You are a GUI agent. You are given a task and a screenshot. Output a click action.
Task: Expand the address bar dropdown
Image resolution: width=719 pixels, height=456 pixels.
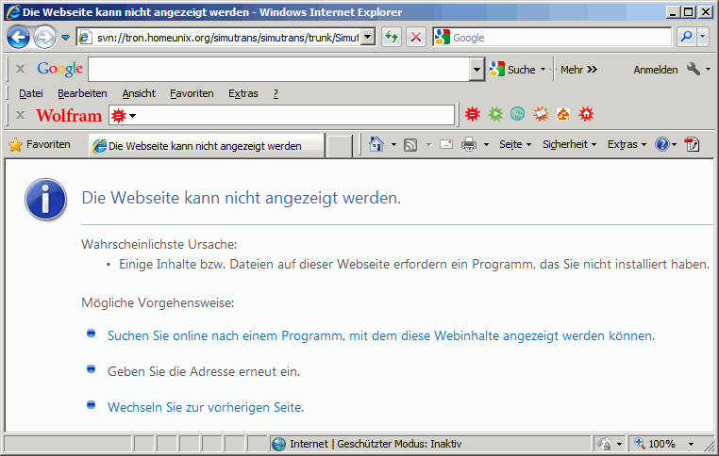pyautogui.click(x=367, y=37)
